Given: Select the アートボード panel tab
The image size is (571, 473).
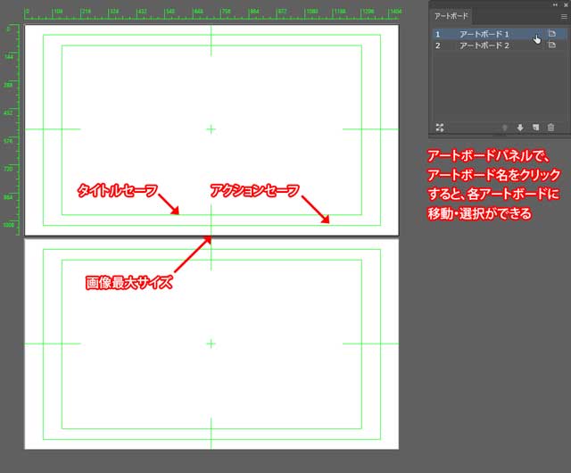Looking at the screenshot, I should (x=451, y=17).
